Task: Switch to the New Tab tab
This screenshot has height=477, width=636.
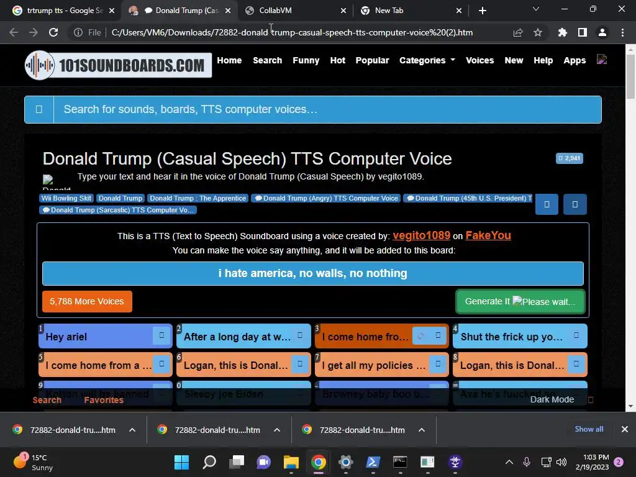Action: pos(411,11)
